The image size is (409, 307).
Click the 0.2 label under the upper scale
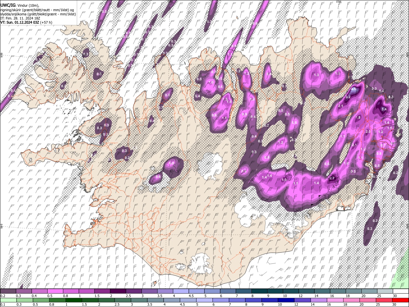tap(2, 296)
